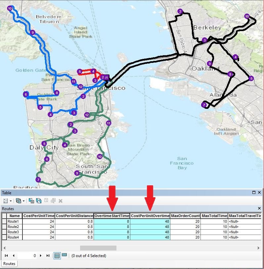Open the Table Options menu icon
The height and width of the screenshot is (269, 264).
click(x=6, y=201)
